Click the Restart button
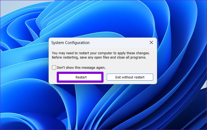Image resolution: width=207 pixels, height=130 pixels. (x=81, y=77)
